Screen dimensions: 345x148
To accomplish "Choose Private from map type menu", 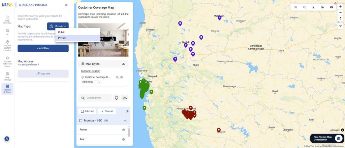I will click(x=78, y=38).
